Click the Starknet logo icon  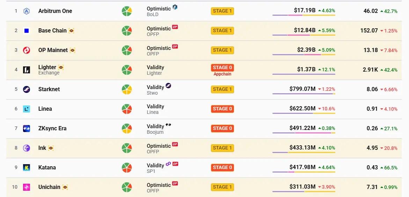tap(27, 89)
